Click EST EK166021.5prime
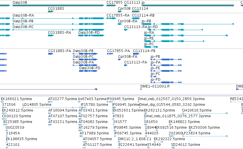The width and height of the screenshot is (243, 149). [x=2, y=102]
